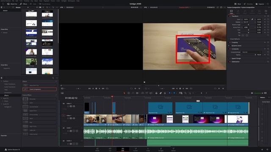Screen dimensions: 271x152
Task: Solo the Audio 1 track
Action: (x=74, y=131)
